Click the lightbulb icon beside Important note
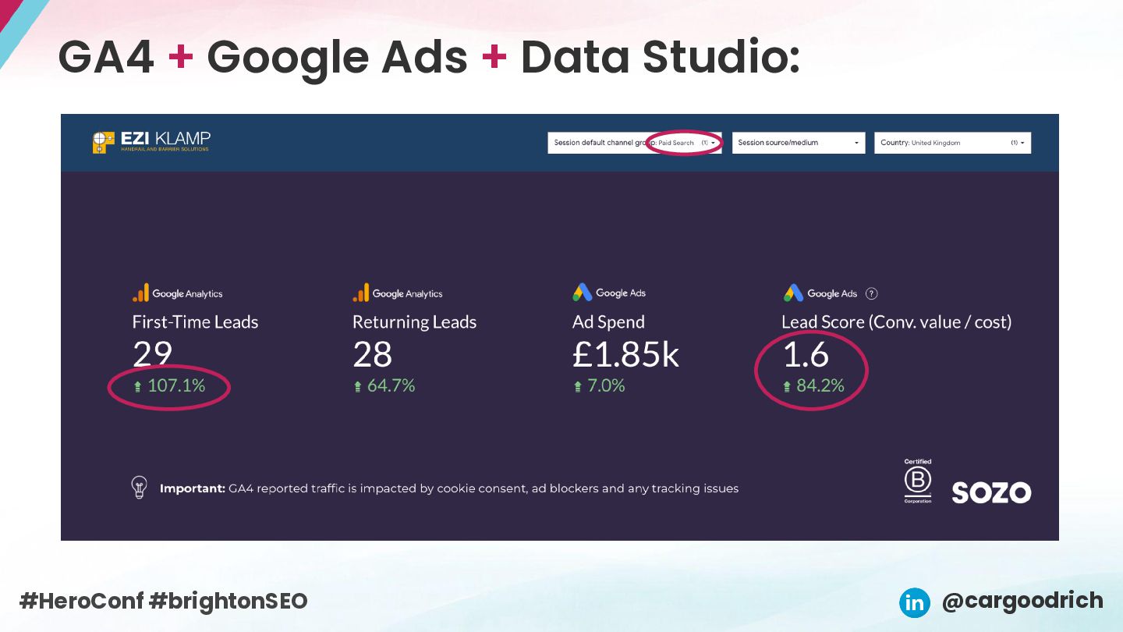The height and width of the screenshot is (632, 1123). click(140, 487)
